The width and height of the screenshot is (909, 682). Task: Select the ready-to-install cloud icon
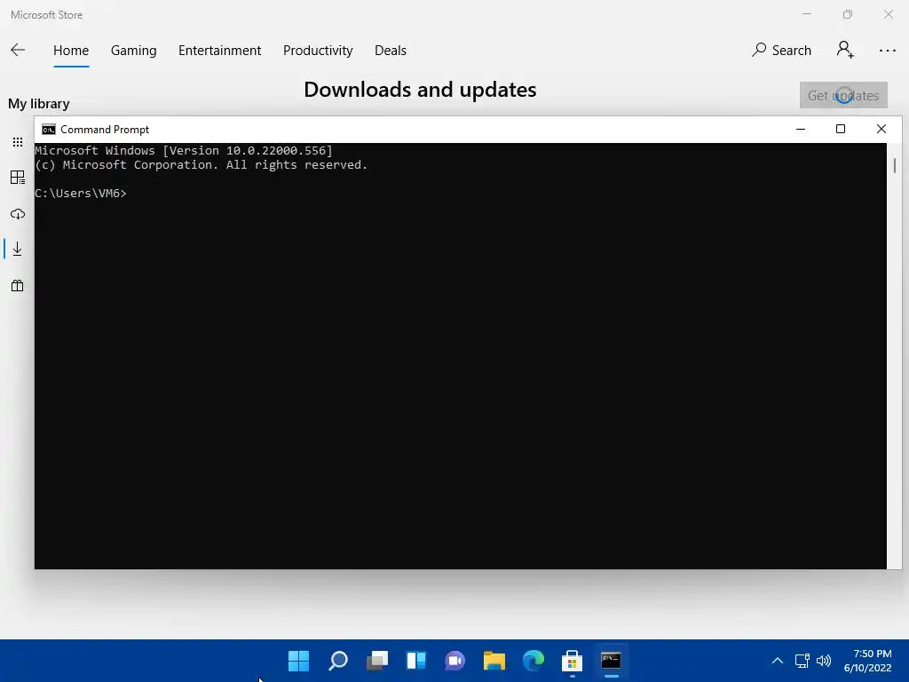(x=18, y=214)
